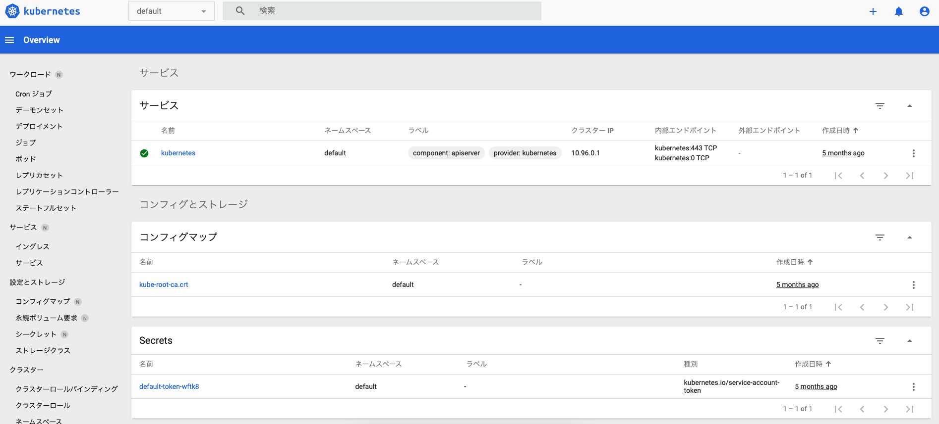Open Cron ジョブ in sidebar
The height and width of the screenshot is (424, 939).
point(34,94)
